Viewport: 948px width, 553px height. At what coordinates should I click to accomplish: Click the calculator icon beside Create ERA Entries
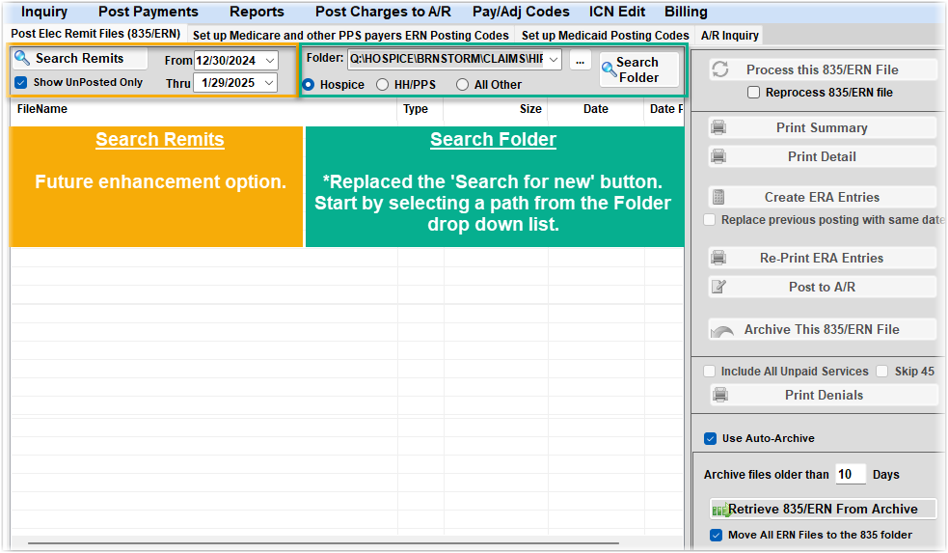(x=718, y=197)
